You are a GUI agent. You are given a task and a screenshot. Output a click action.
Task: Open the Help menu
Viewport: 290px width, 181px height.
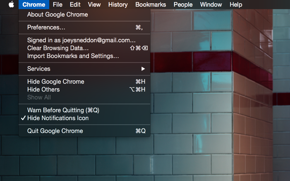(x=236, y=5)
